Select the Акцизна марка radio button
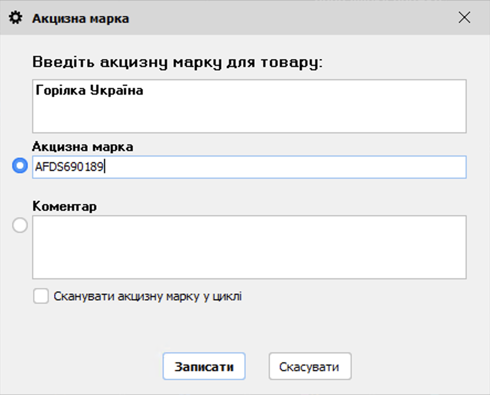 (x=20, y=166)
